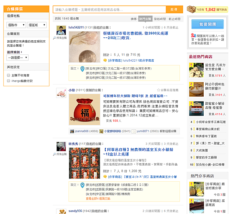The height and width of the screenshot is (214, 242).
Task: Open sandy936 bear avatar
Action: tap(61, 212)
